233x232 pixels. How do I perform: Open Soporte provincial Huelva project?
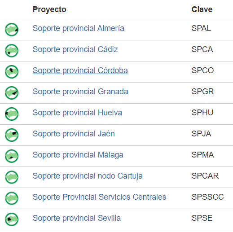77,113
